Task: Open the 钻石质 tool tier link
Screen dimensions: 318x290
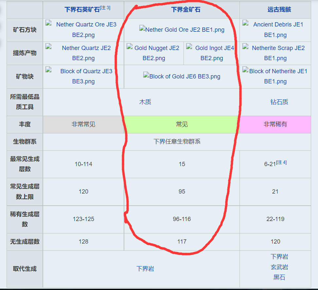Action: pos(279,102)
